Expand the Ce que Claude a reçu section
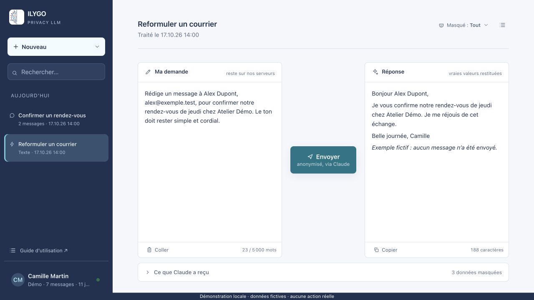 click(323, 272)
